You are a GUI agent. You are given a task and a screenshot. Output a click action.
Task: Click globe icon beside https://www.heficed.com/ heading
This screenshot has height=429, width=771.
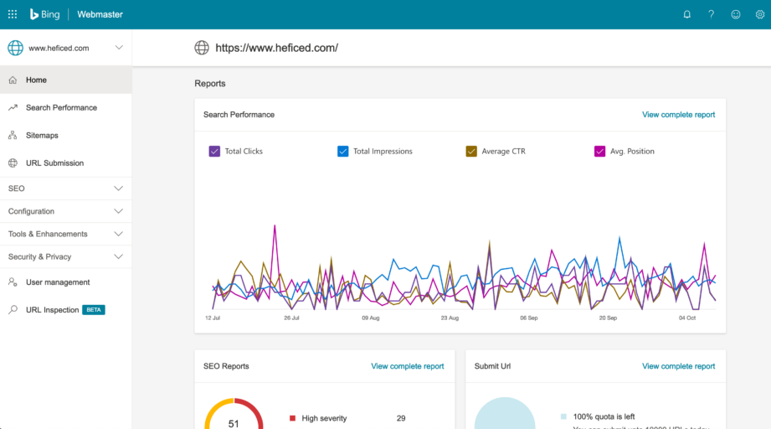[x=202, y=48]
